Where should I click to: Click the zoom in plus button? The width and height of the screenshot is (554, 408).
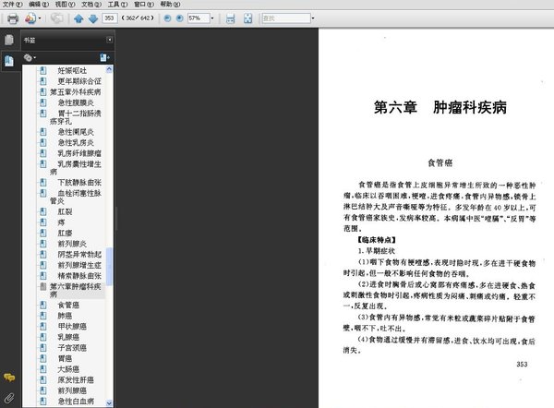[179, 18]
